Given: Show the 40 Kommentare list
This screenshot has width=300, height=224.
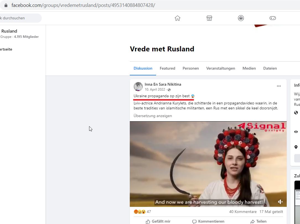Looking at the screenshot, I should pyautogui.click(x=243, y=212).
